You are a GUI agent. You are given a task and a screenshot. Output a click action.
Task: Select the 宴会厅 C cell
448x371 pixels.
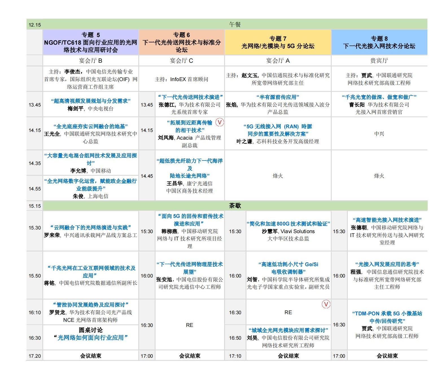[182, 60]
